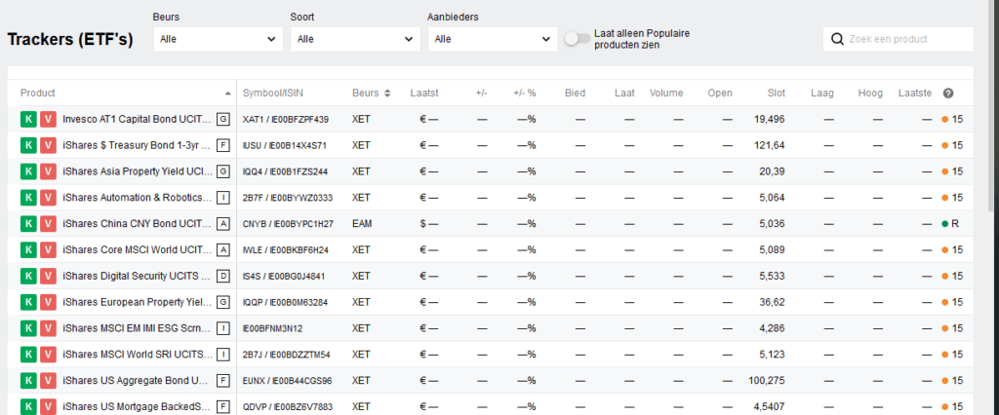This screenshot has width=999, height=415.
Task: Click the G category badge for Invesco AT1 Capital Bond
Action: (x=223, y=119)
